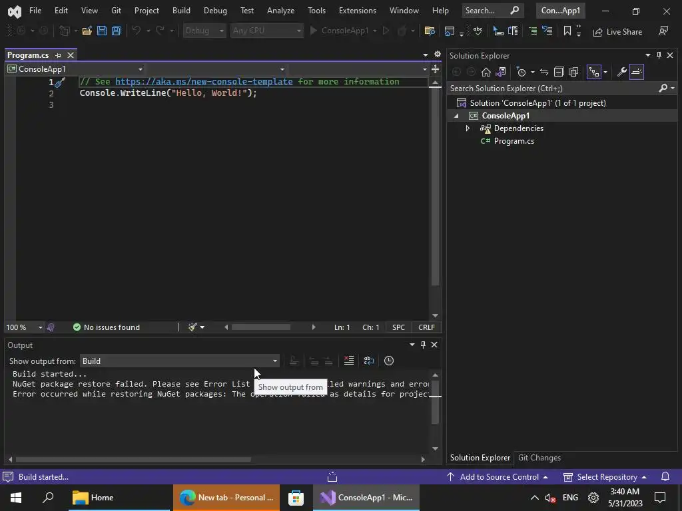Open the Debug menu

215,11
